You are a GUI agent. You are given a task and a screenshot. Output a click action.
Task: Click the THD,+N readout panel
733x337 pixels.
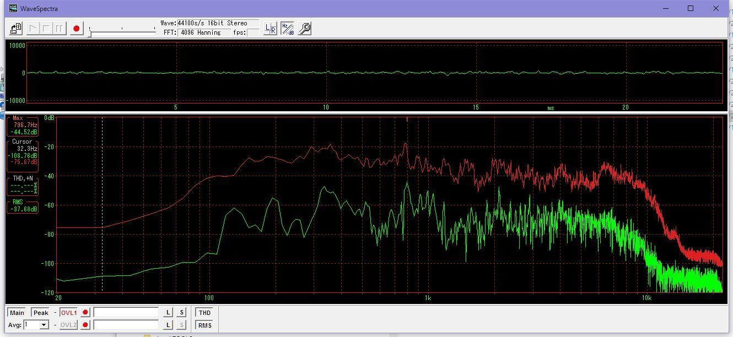coord(23,185)
